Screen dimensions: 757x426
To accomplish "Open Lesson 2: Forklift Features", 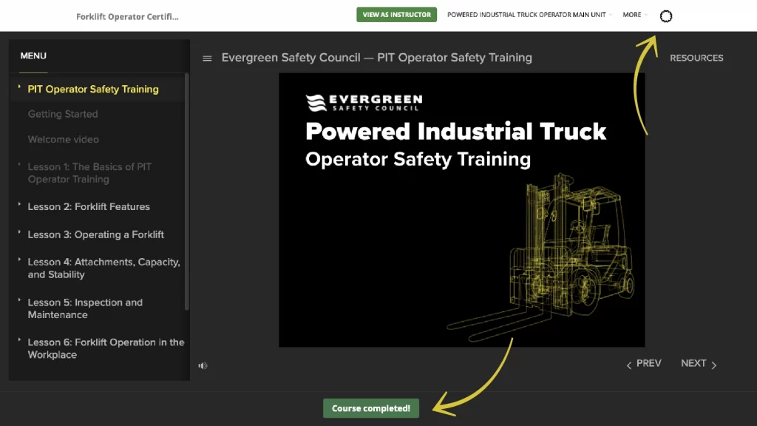I will pyautogui.click(x=89, y=207).
